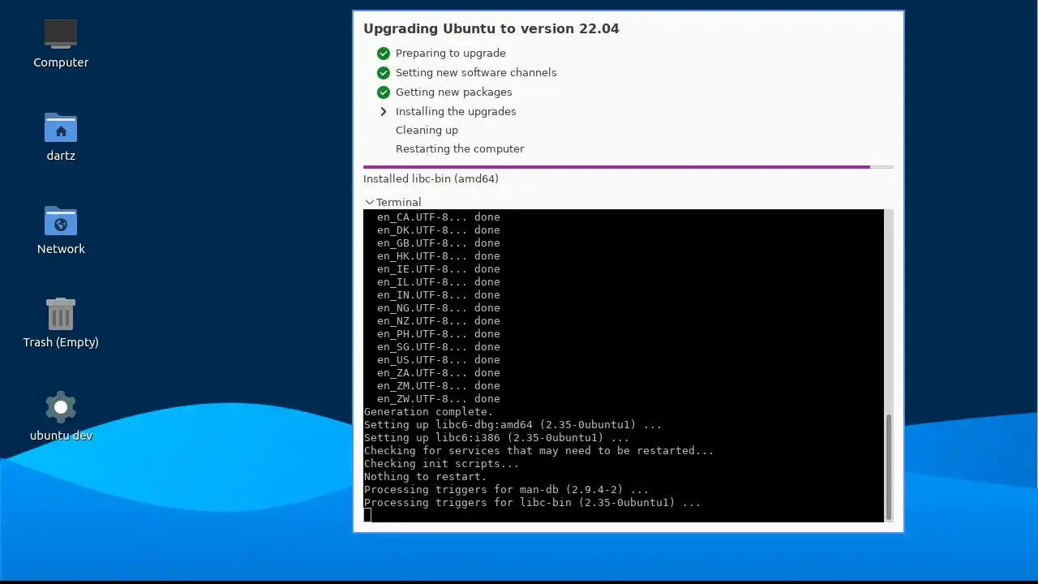Click the 'en_GB.UTF-8... done' terminal line
This screenshot has height=584, width=1038.
pos(439,243)
